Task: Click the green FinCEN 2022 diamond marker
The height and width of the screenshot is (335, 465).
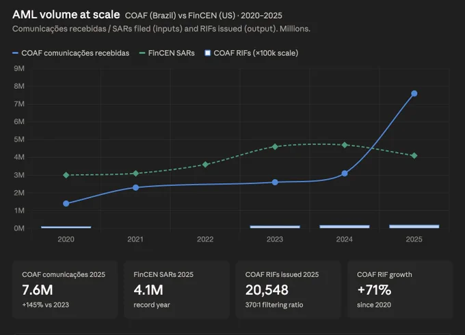Action: (205, 165)
